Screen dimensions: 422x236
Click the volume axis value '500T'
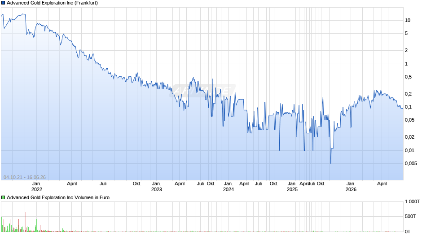point(410,216)
